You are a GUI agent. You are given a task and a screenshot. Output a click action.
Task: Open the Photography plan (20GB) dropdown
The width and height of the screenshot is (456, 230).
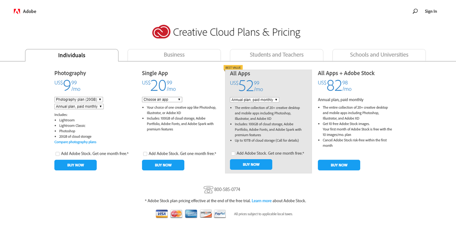coord(79,100)
